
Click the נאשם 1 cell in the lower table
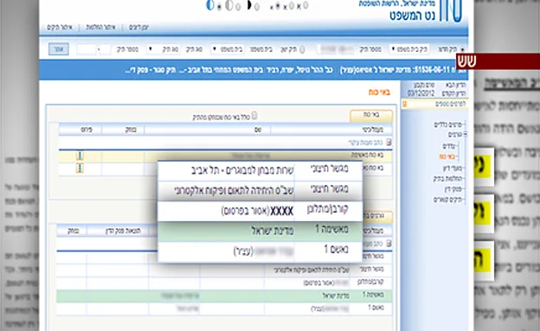point(376,308)
